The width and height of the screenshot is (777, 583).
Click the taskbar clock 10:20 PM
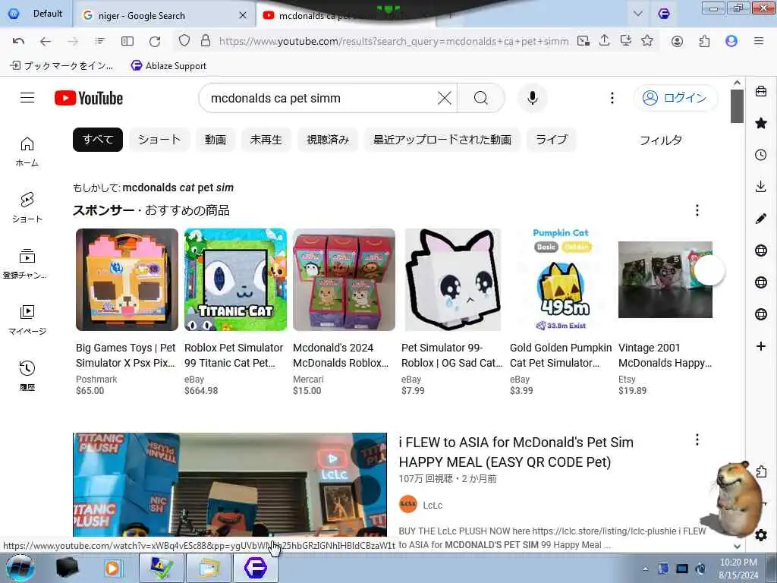738,563
